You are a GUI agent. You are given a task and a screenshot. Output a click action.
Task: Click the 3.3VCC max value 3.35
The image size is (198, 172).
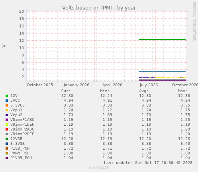coord(185,105)
